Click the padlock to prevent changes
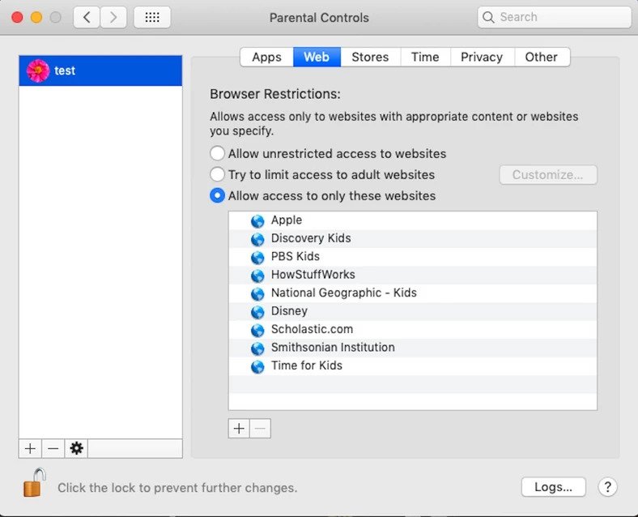This screenshot has height=517, width=638. click(34, 483)
